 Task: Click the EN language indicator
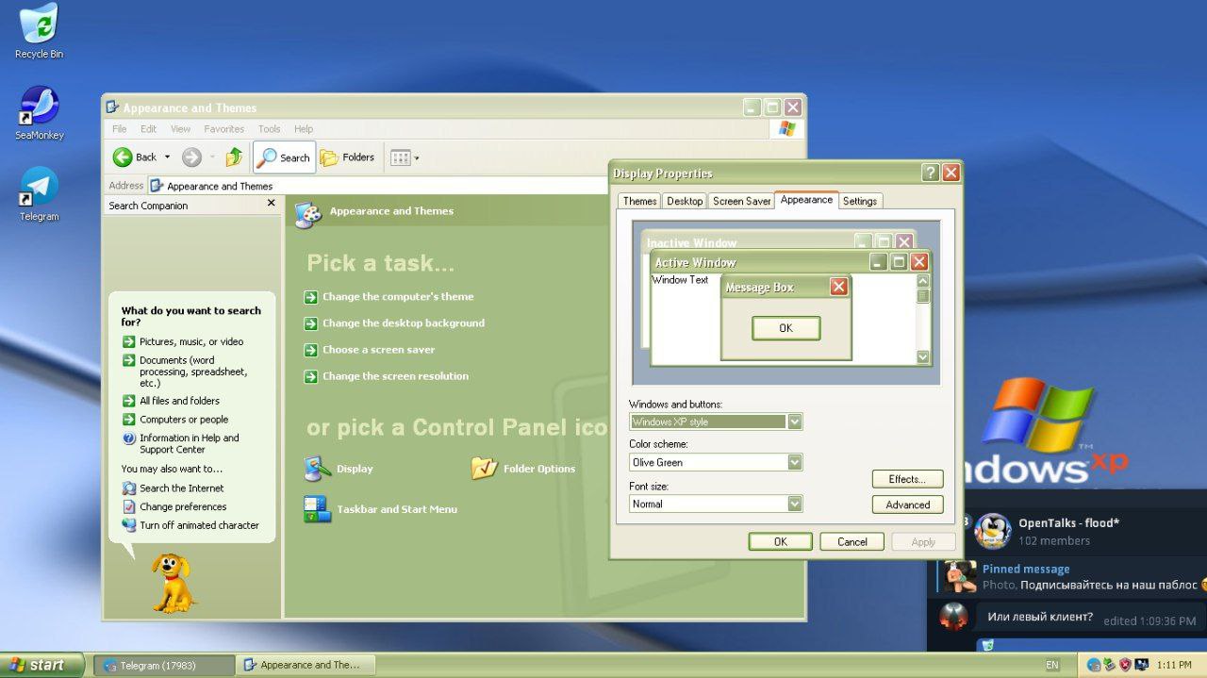(x=1052, y=665)
